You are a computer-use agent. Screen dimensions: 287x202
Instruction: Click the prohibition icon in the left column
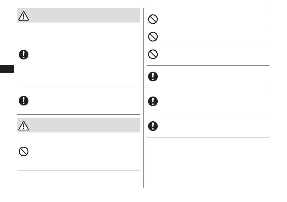[x=24, y=151]
